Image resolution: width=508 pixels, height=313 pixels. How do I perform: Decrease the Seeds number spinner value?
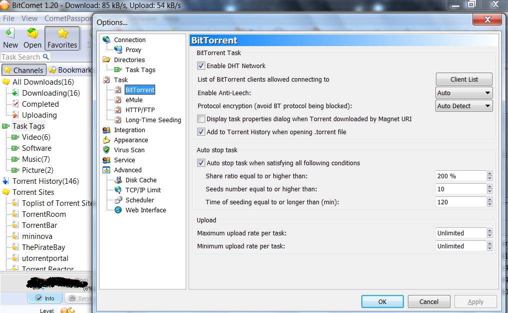tap(489, 191)
